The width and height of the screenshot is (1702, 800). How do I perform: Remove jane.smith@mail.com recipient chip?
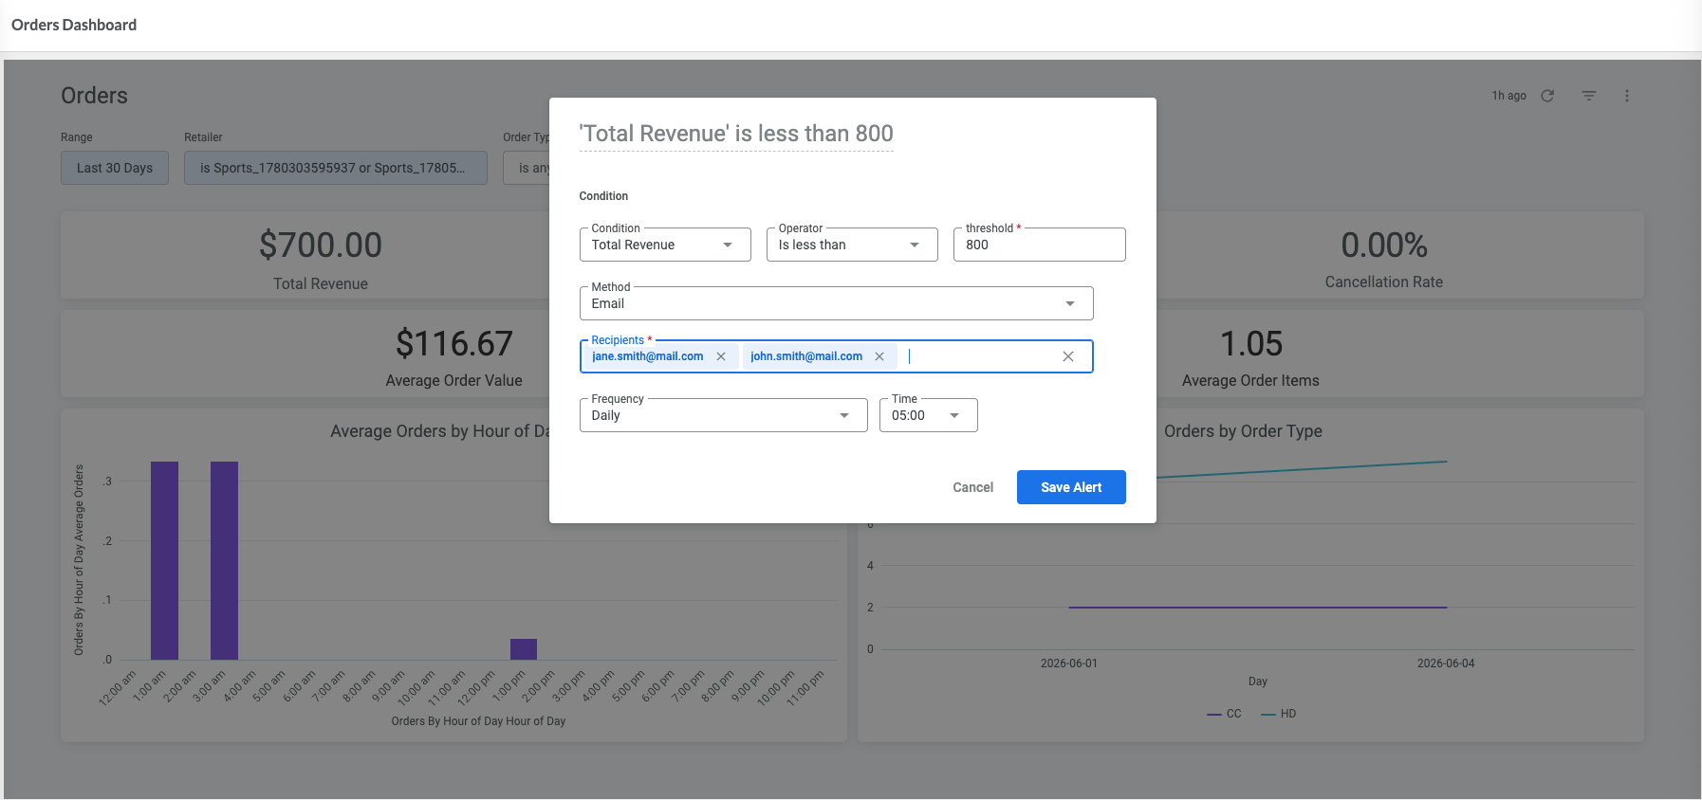tap(721, 356)
